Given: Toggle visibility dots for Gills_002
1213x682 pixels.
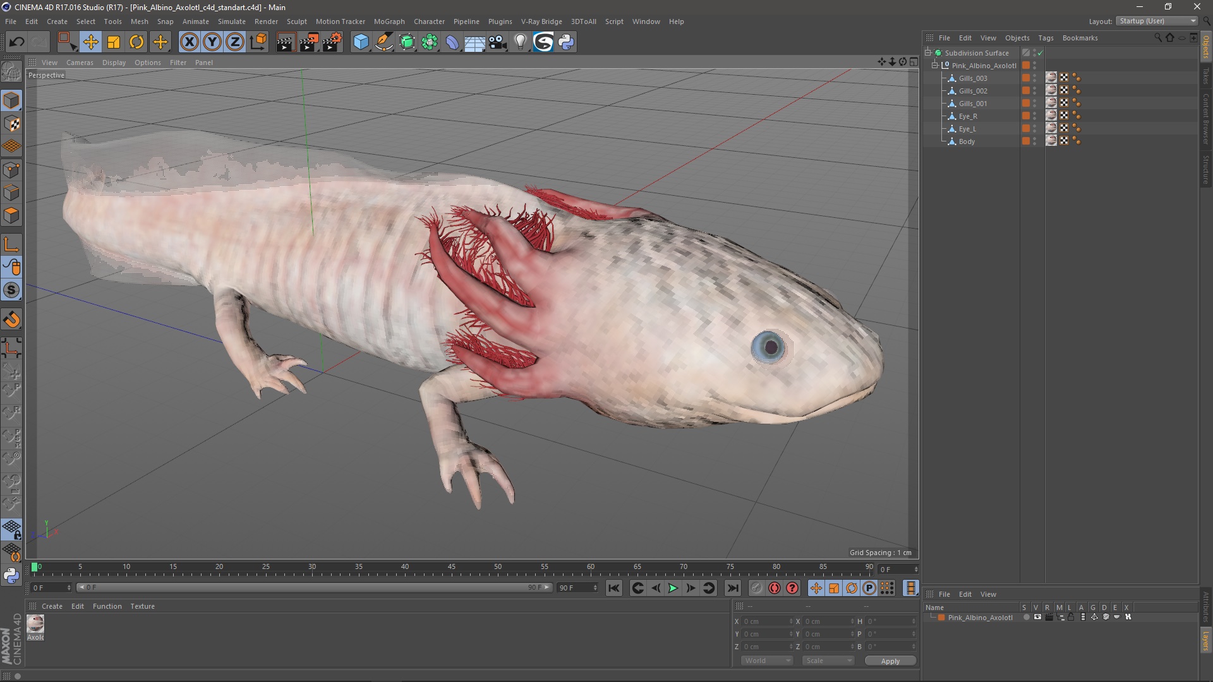Looking at the screenshot, I should (x=1035, y=91).
